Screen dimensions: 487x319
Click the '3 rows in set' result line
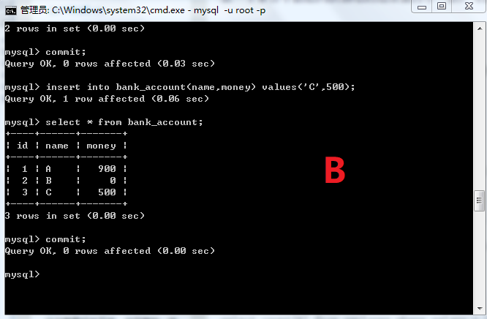click(x=75, y=216)
